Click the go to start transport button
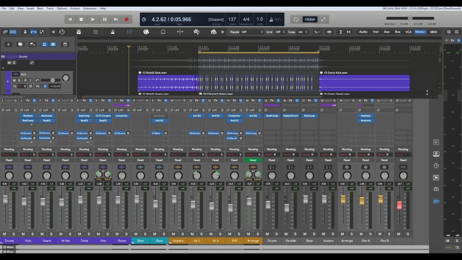 click(70, 19)
